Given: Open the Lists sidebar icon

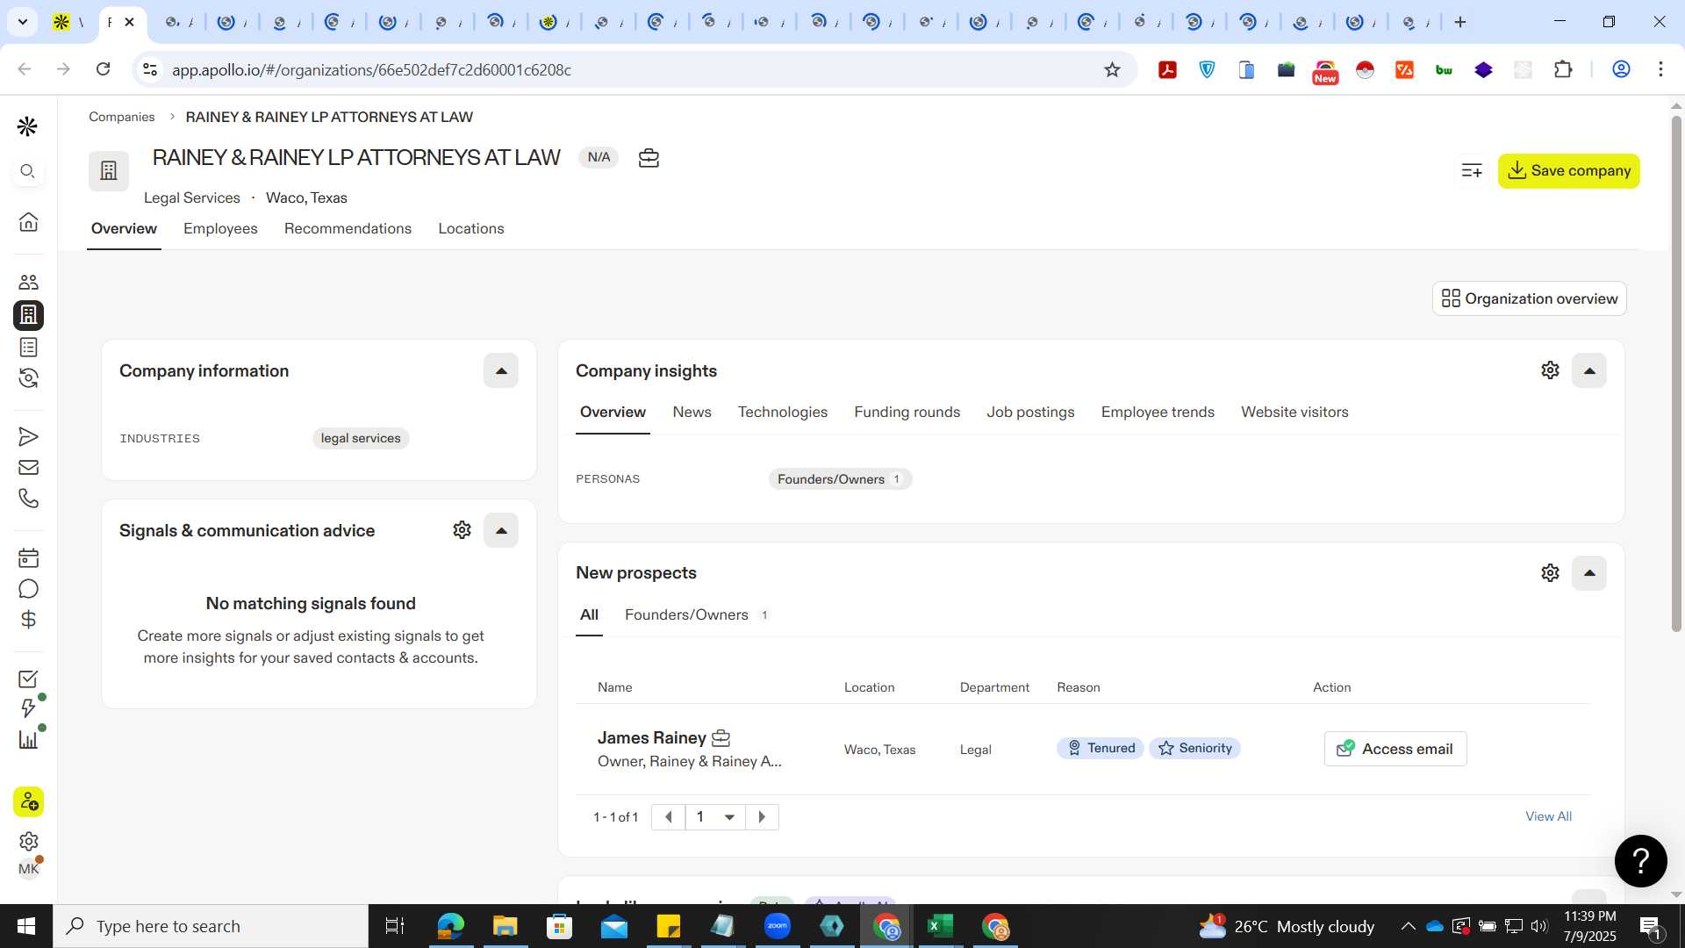Looking at the screenshot, I should tap(28, 348).
